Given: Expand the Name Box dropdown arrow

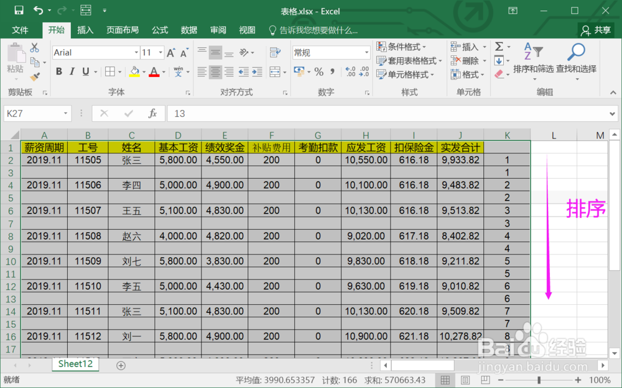Looking at the screenshot, I should point(65,114).
